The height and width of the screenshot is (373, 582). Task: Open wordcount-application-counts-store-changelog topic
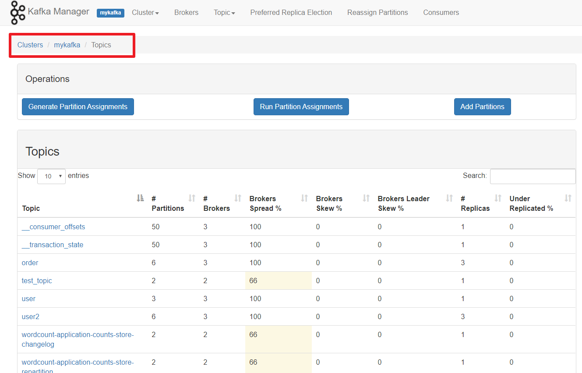(78, 339)
